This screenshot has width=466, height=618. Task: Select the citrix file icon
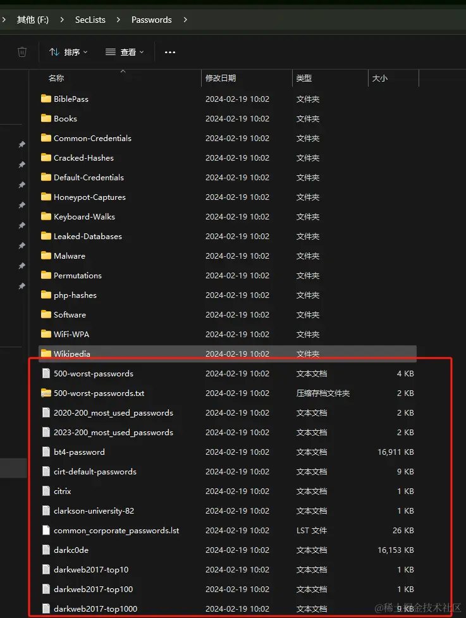coord(46,491)
